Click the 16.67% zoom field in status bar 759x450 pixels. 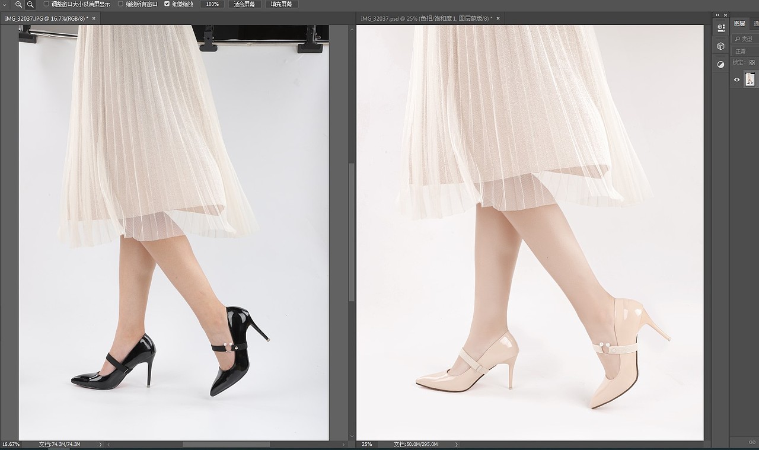[x=11, y=444]
